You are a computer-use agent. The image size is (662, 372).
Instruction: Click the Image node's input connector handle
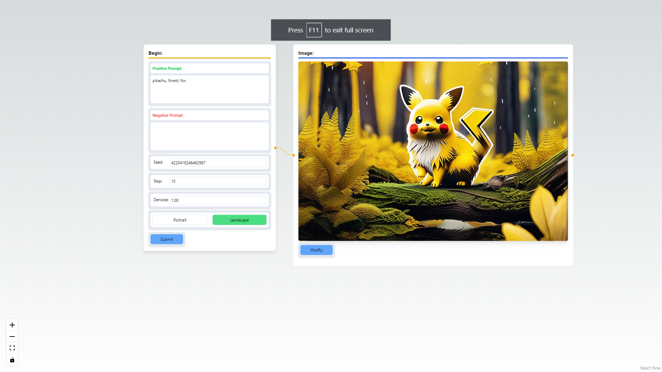click(293, 155)
